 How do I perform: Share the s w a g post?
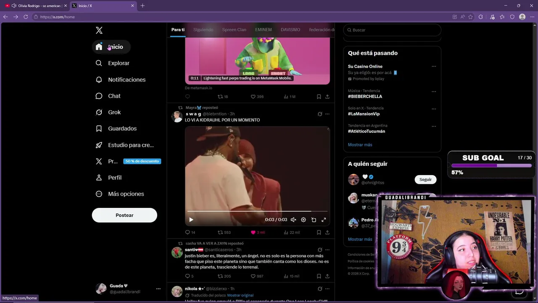pos(327,232)
